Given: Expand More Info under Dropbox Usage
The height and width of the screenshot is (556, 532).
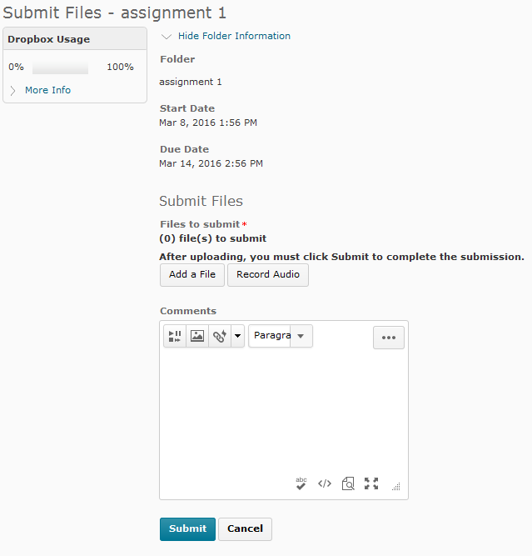Looking at the screenshot, I should (x=47, y=90).
